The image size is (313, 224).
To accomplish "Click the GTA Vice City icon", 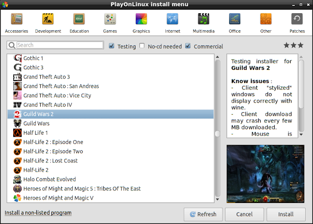I will (x=18, y=96).
